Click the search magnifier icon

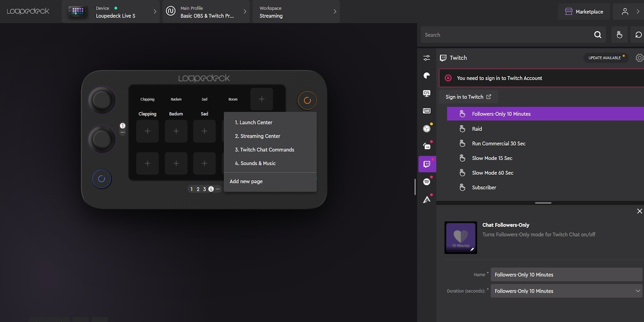pyautogui.click(x=598, y=35)
